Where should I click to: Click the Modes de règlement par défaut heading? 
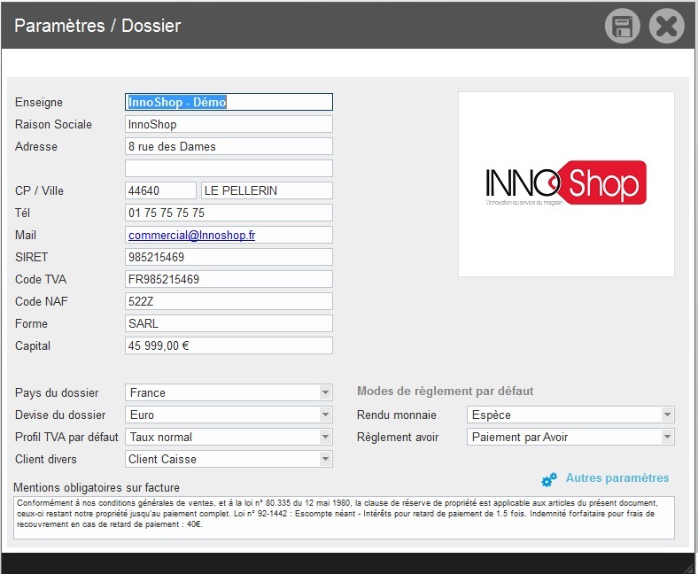[446, 391]
